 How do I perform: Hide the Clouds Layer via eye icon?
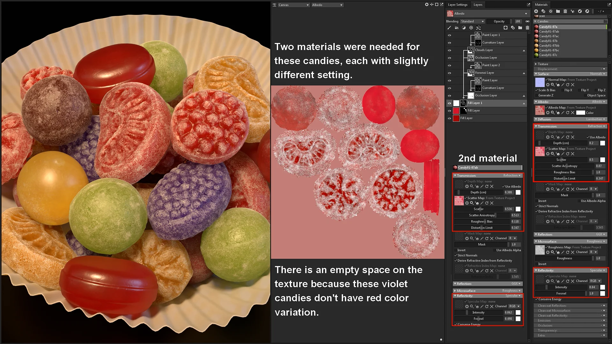449,50
